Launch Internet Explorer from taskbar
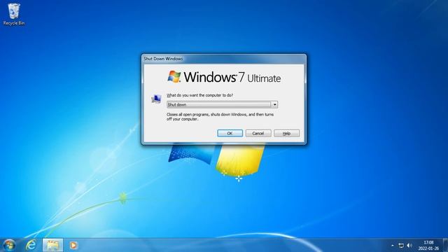This screenshot has width=448, height=252. click(31, 245)
